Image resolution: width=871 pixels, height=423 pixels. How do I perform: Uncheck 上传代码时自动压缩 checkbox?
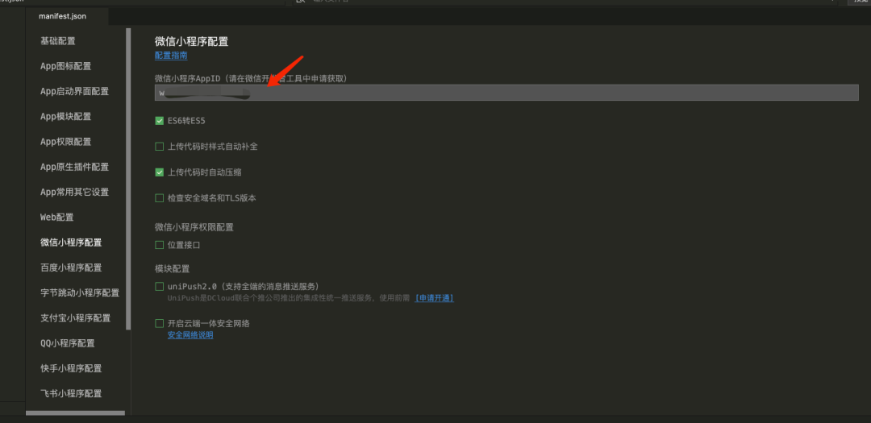160,172
